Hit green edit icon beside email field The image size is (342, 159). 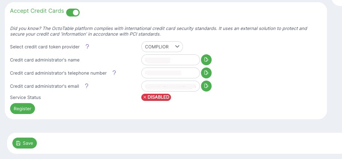206,86
